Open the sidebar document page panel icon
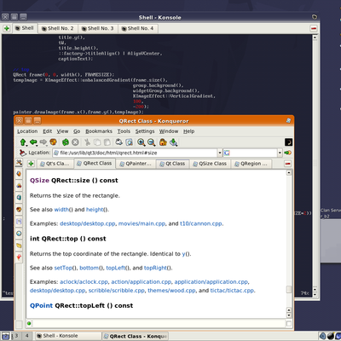Screen dimensions: 341x341 click(x=19, y=222)
